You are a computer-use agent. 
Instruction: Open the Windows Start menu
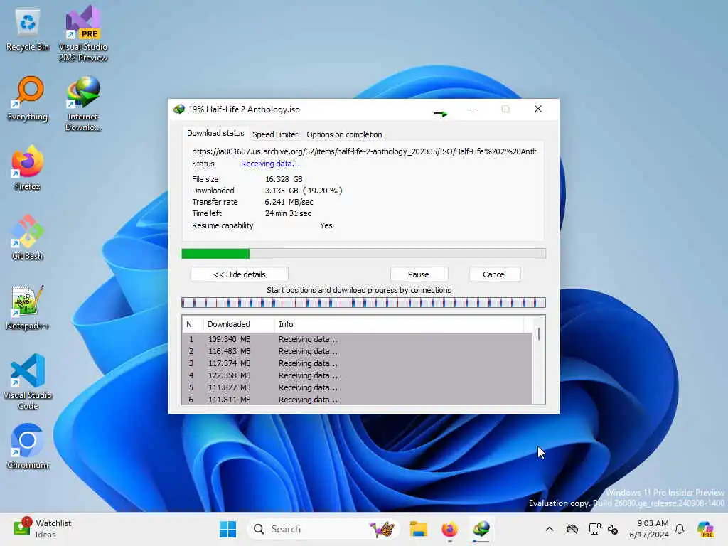[x=227, y=529]
